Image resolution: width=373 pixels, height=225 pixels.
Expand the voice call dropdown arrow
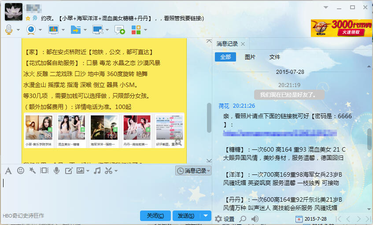point(18,30)
